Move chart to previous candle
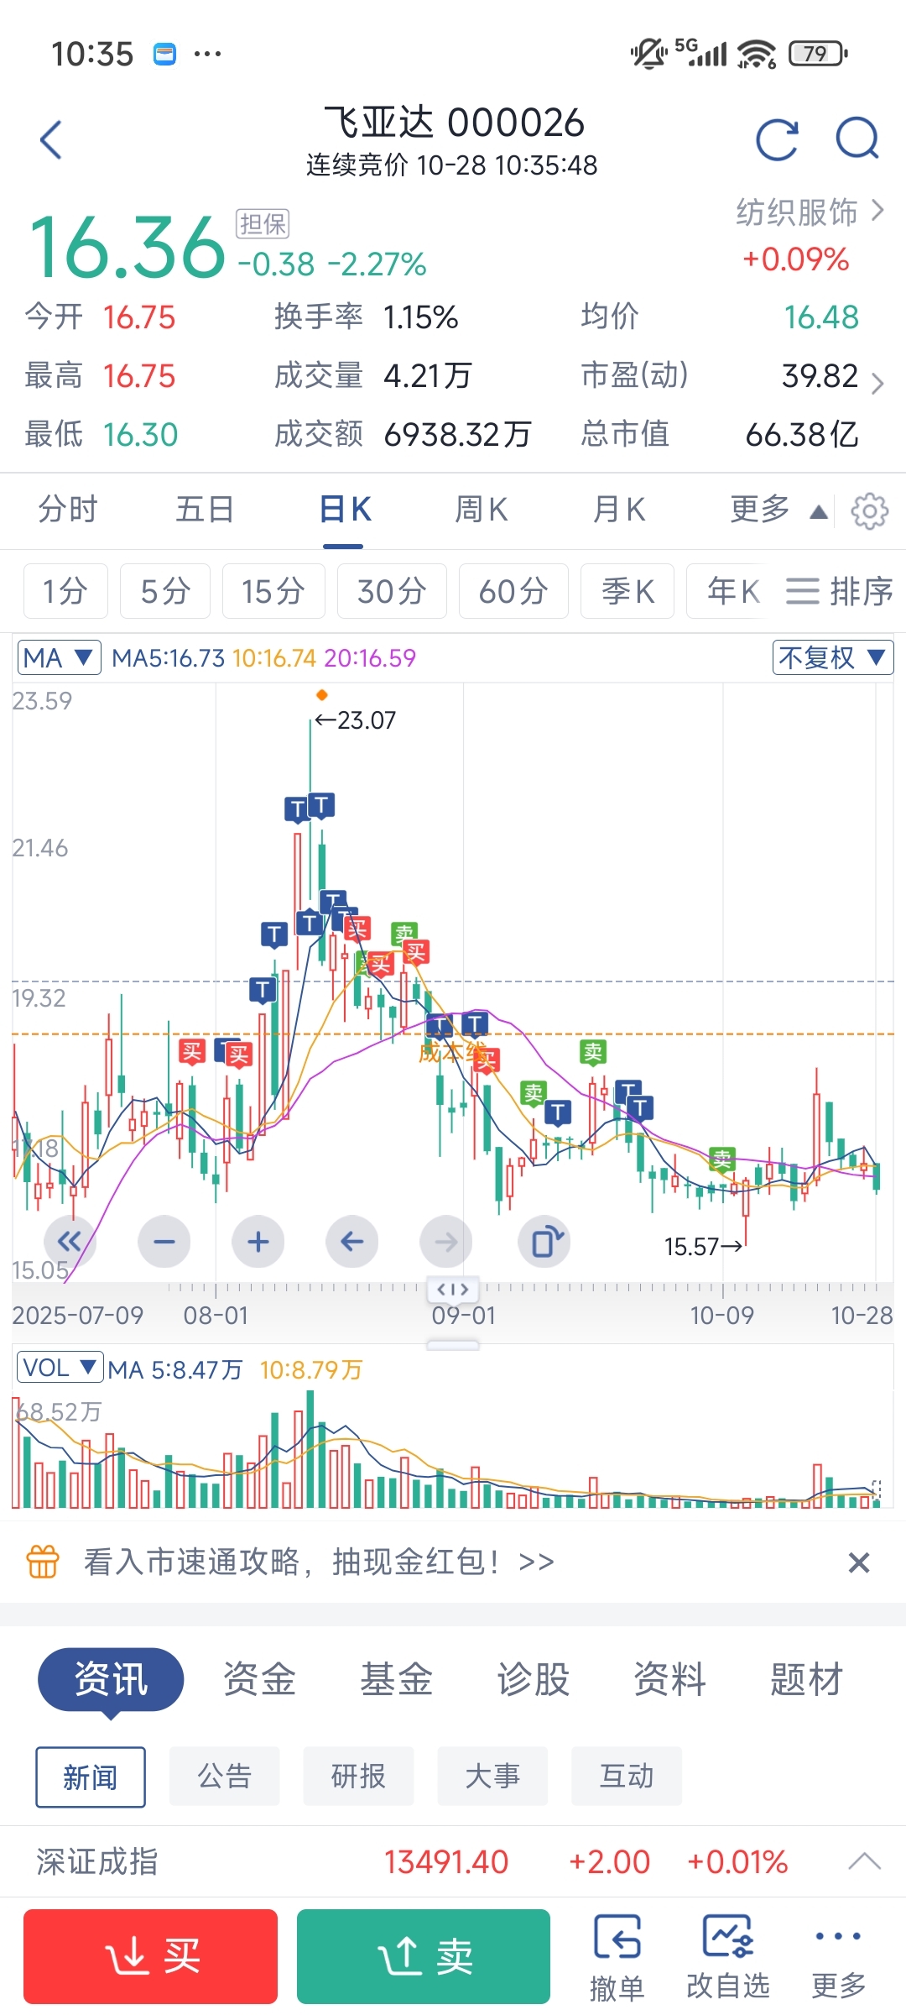 [352, 1241]
